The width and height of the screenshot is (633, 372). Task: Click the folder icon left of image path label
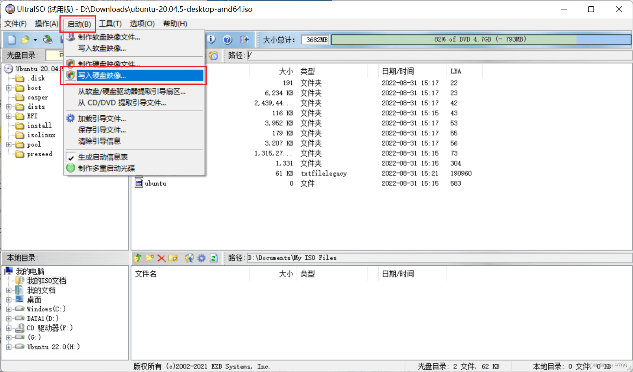click(x=213, y=56)
